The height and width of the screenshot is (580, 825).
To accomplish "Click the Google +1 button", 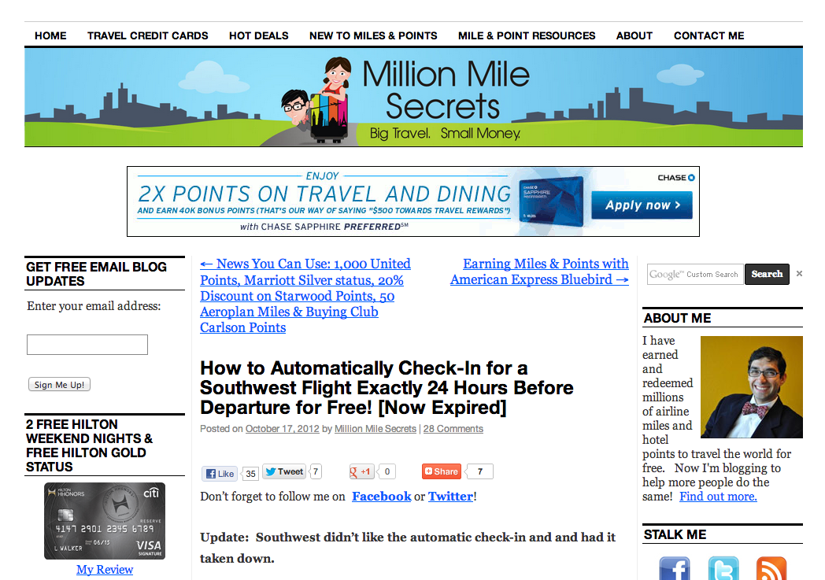I will 361,471.
